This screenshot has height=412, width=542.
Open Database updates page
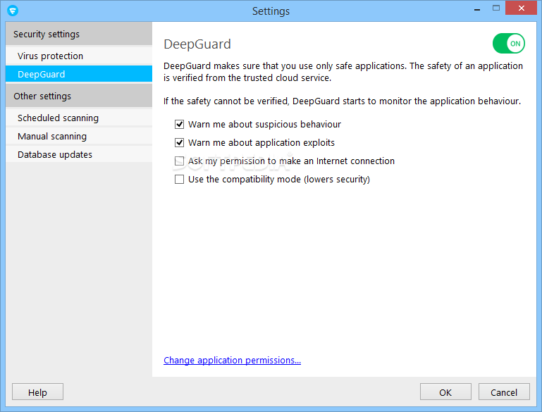[x=79, y=154]
